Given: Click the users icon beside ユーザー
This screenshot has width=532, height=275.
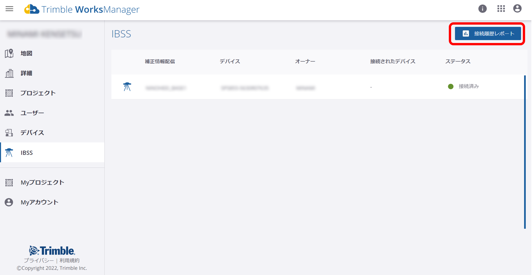Looking at the screenshot, I should pos(9,113).
